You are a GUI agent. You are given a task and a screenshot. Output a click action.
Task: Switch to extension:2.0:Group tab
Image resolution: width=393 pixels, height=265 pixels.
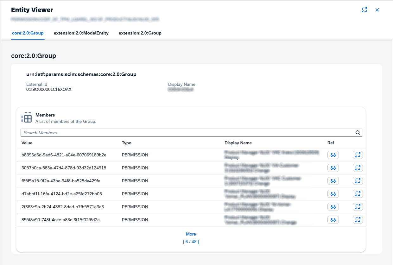tap(140, 33)
